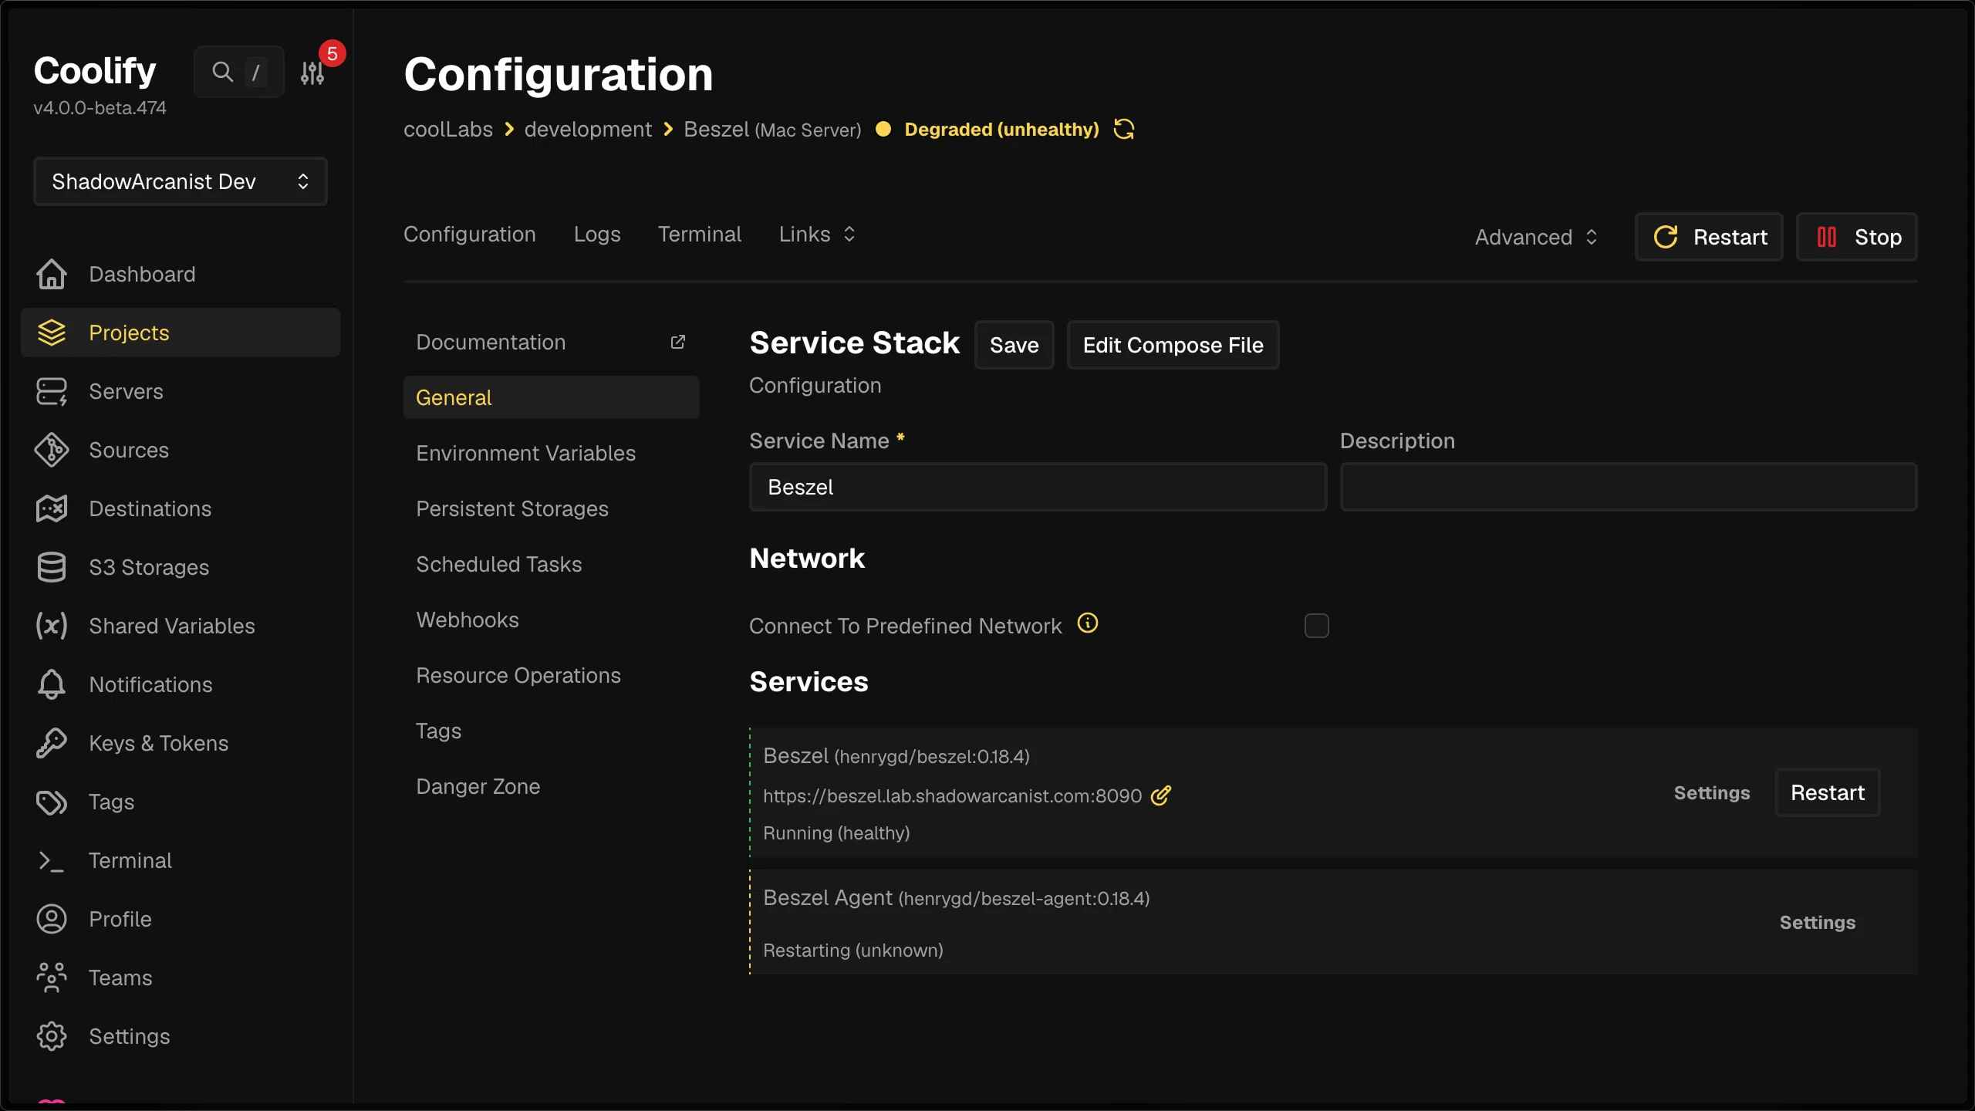The height and width of the screenshot is (1111, 1975).
Task: Open S3 Storages in sidebar
Action: 149,567
